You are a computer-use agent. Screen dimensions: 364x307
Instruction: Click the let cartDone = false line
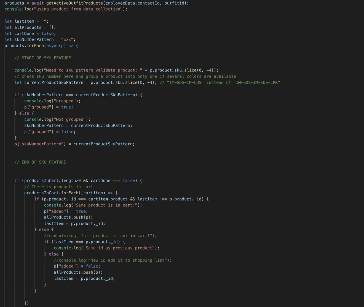30,34
